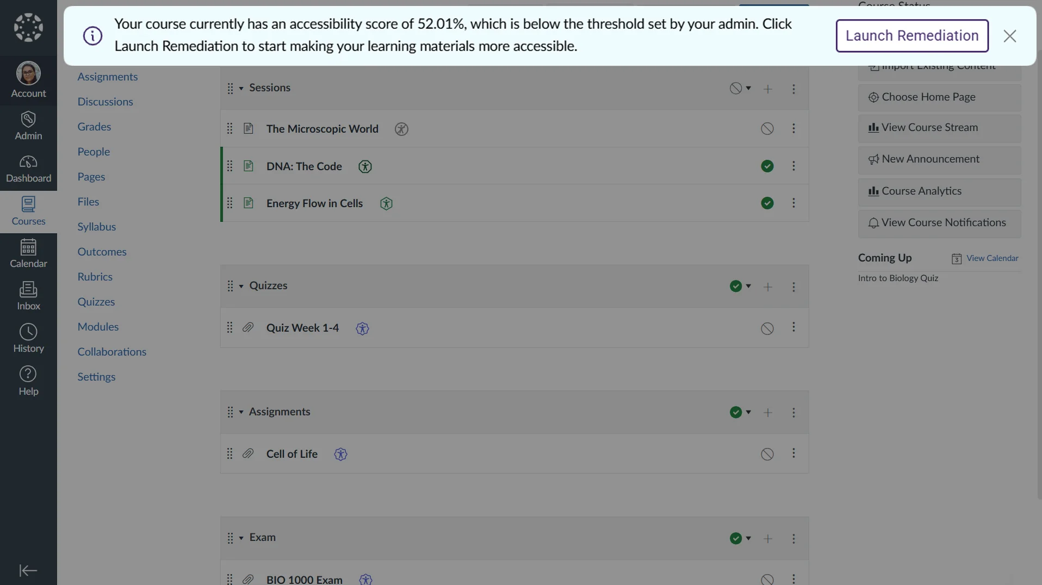This screenshot has width=1042, height=585.
Task: Open options menu for Cell of Life
Action: click(x=793, y=453)
